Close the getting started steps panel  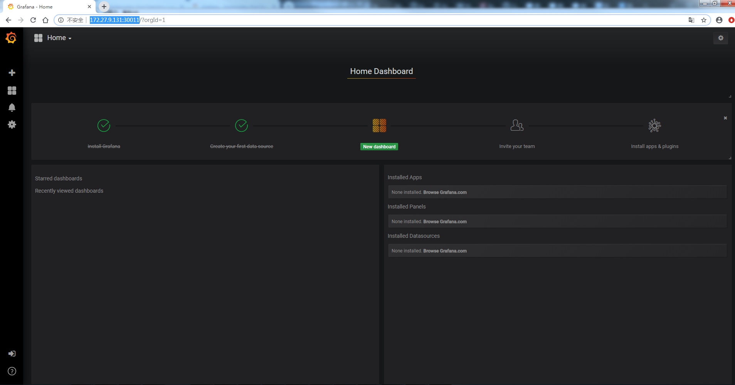click(725, 118)
